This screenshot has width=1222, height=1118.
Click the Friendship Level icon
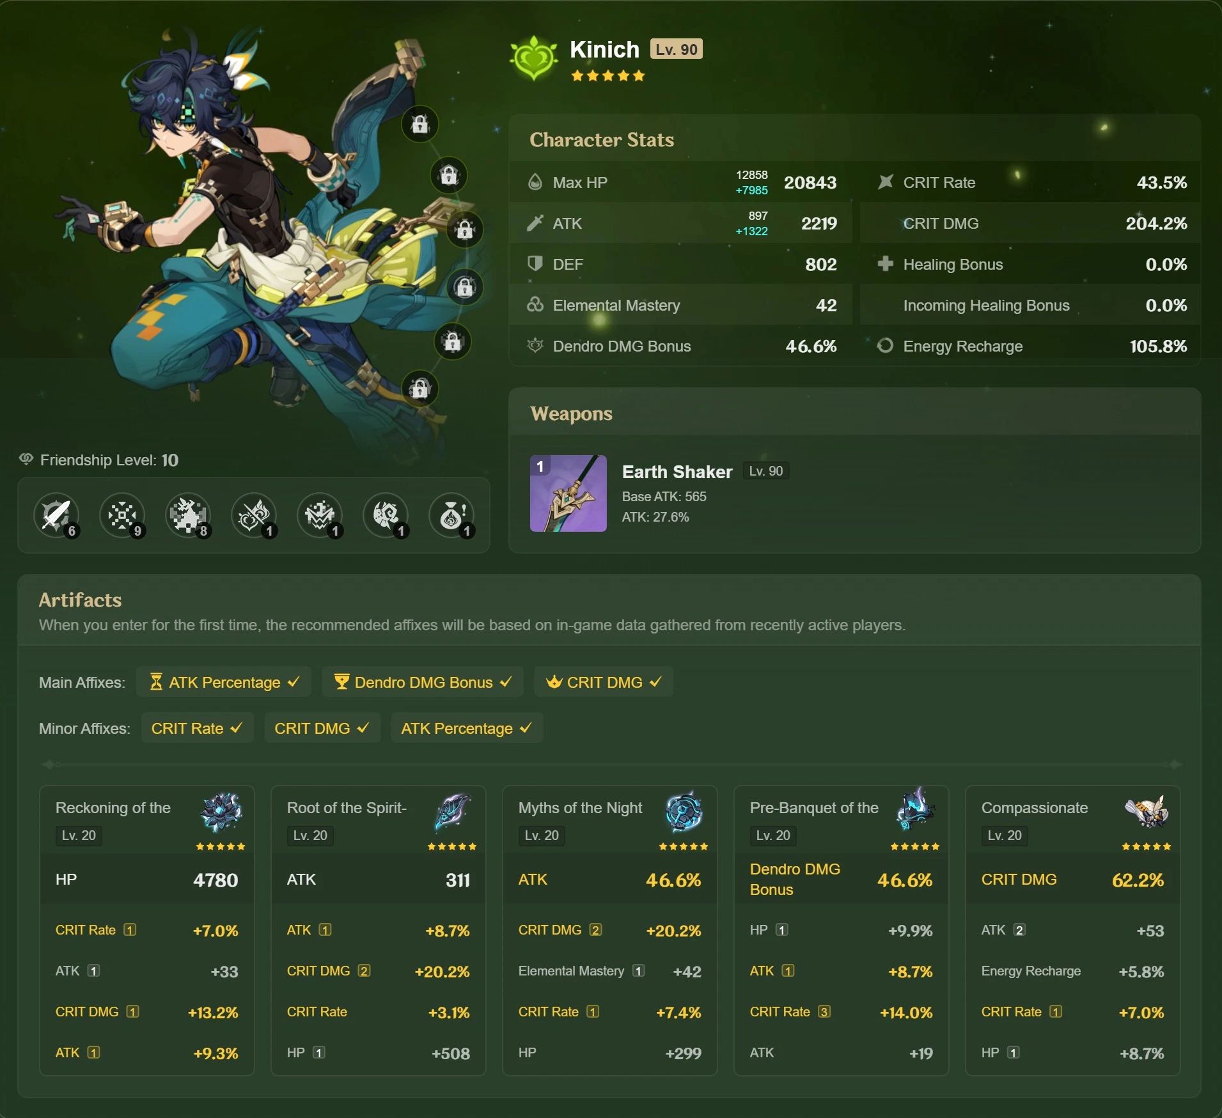tap(26, 459)
